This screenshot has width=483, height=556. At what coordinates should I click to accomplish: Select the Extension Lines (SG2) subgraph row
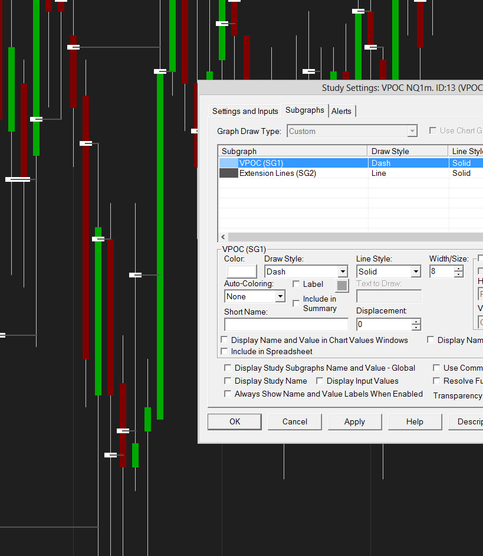[277, 174]
